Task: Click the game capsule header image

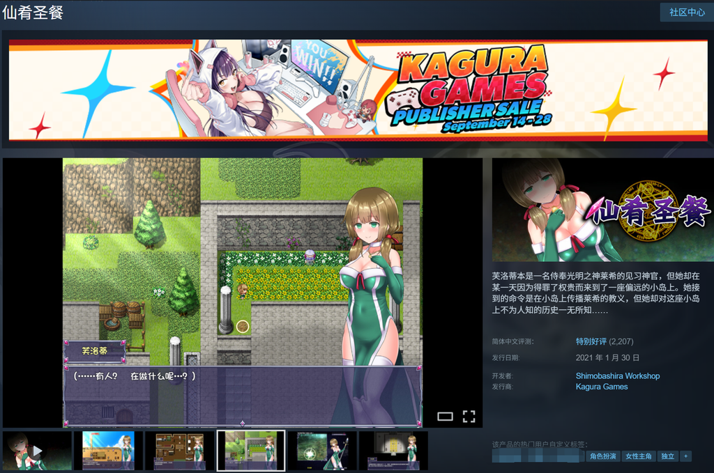Action: pyautogui.click(x=603, y=210)
